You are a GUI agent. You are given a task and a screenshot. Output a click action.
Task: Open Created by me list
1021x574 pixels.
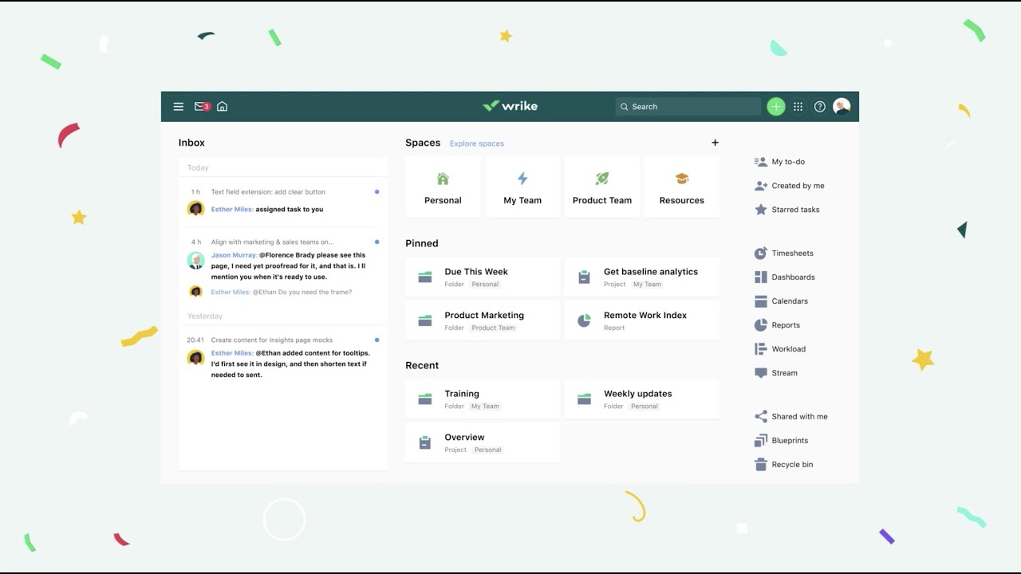(x=789, y=186)
